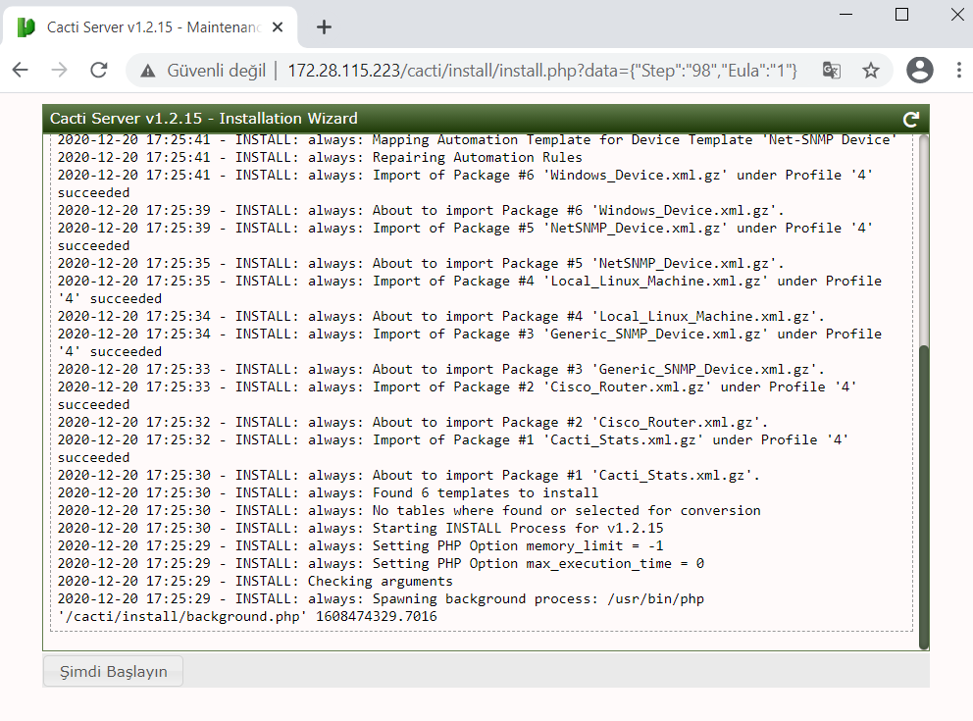The width and height of the screenshot is (973, 721).
Task: Click the log line 'Spawning background process: /usr/bin/php'
Action: (381, 607)
